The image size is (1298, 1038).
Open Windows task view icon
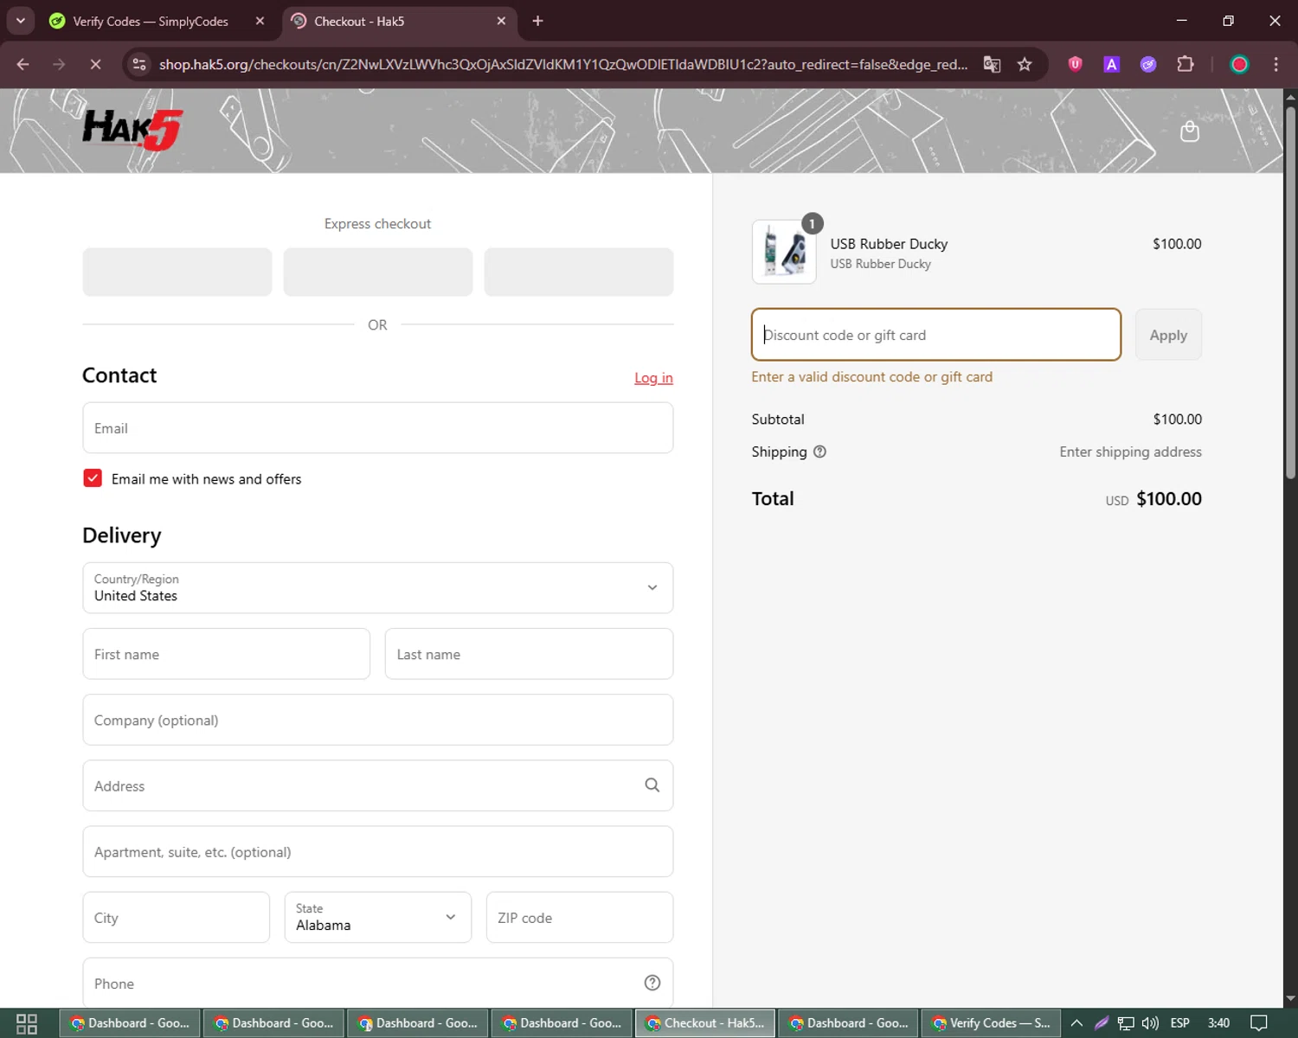27,1023
